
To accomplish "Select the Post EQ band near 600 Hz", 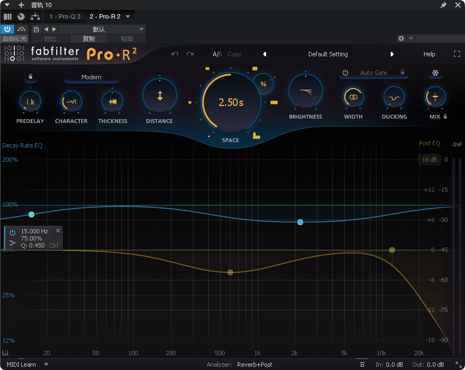I will click(230, 272).
